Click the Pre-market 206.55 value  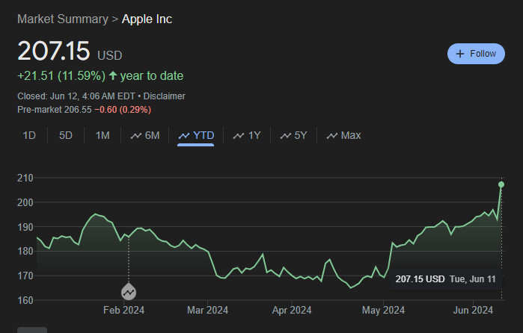click(x=55, y=110)
